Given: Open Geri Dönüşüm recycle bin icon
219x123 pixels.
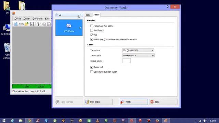Looking at the screenshot, I should coord(7,51).
